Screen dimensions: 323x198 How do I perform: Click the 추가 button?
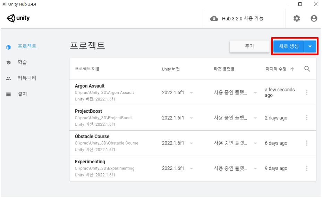click(x=249, y=46)
